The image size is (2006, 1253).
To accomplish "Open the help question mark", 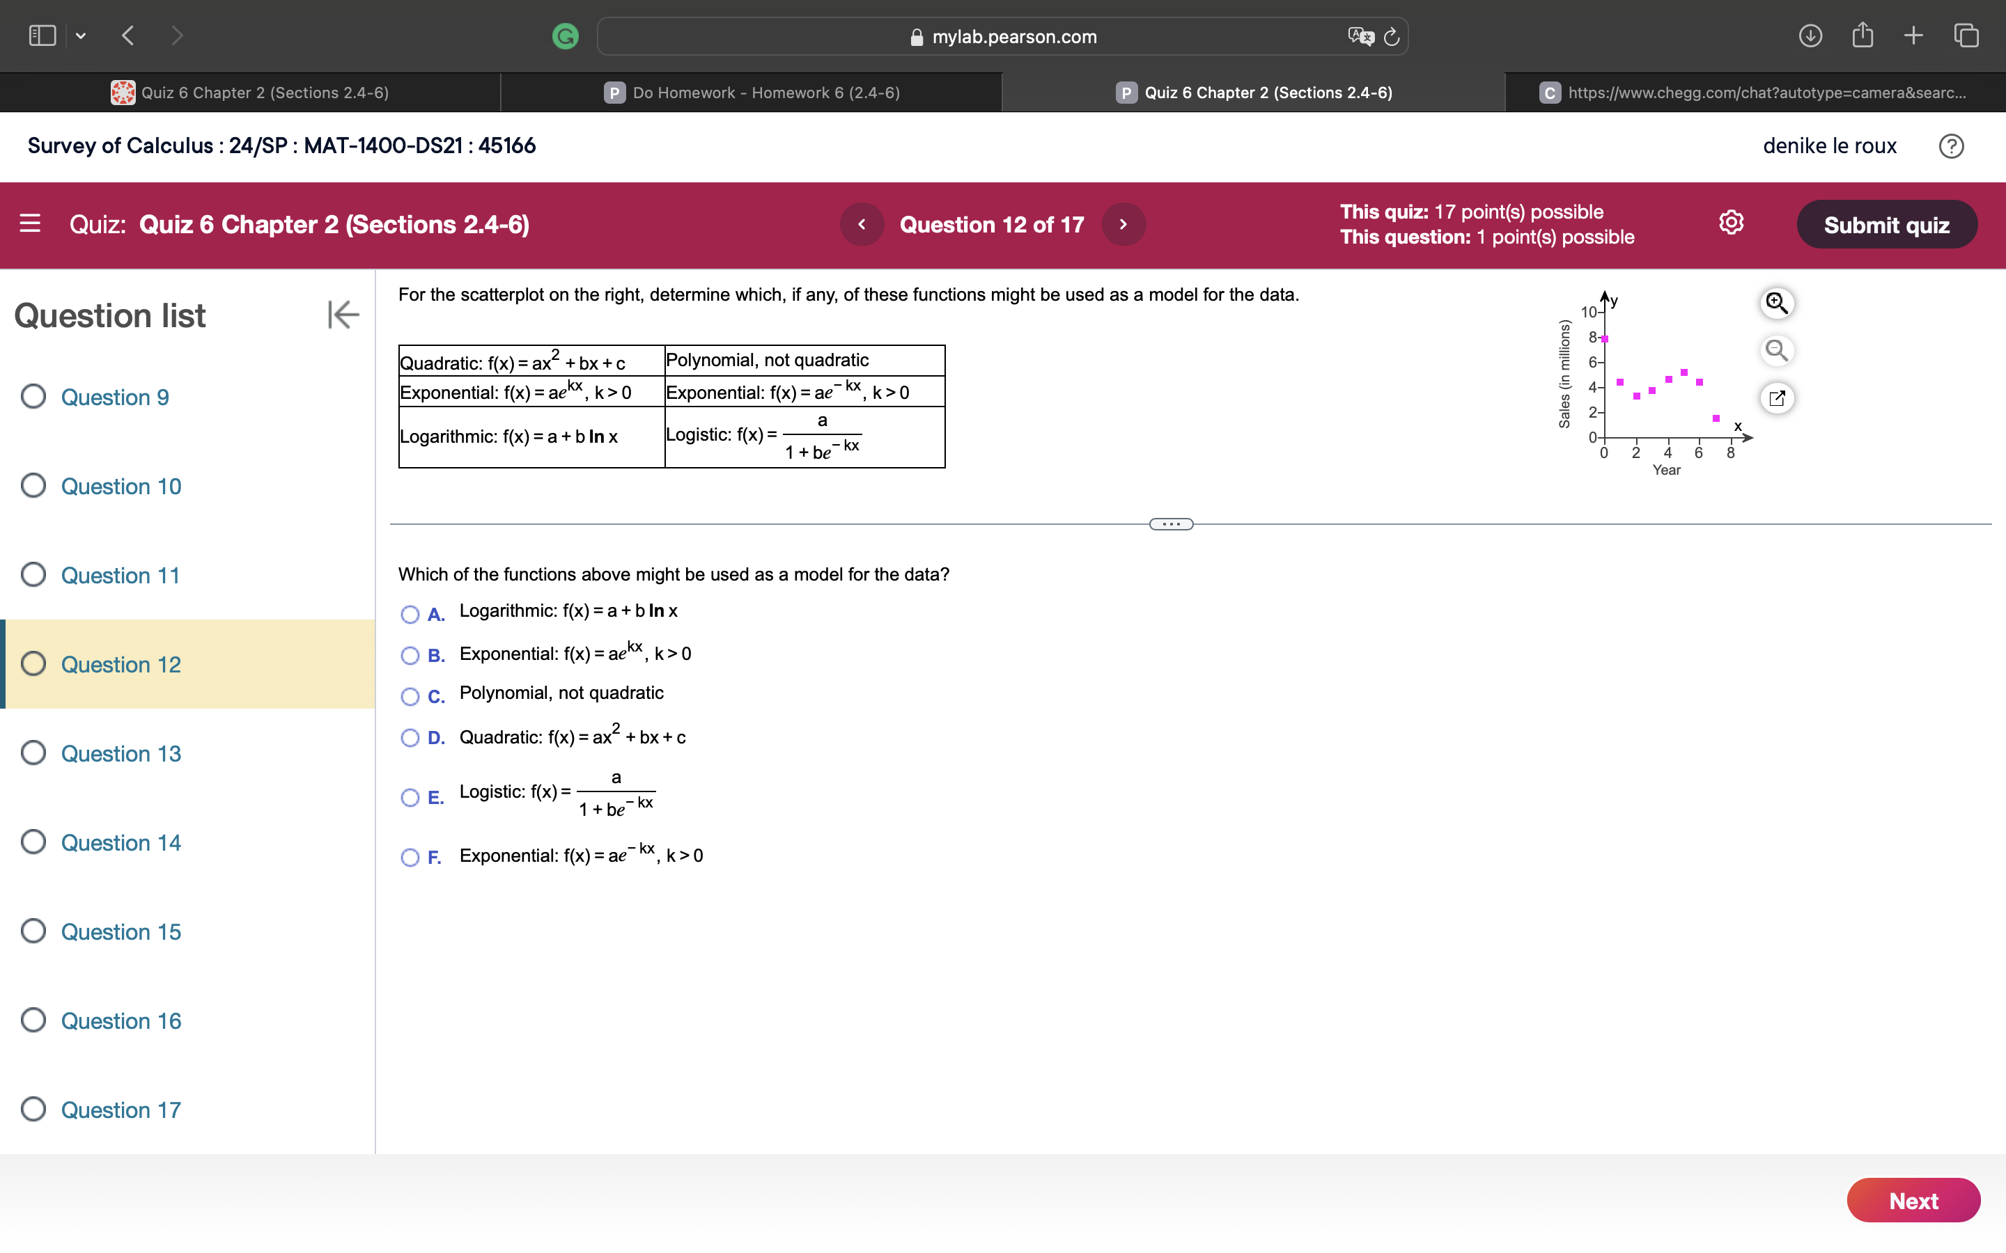I will click(1952, 146).
